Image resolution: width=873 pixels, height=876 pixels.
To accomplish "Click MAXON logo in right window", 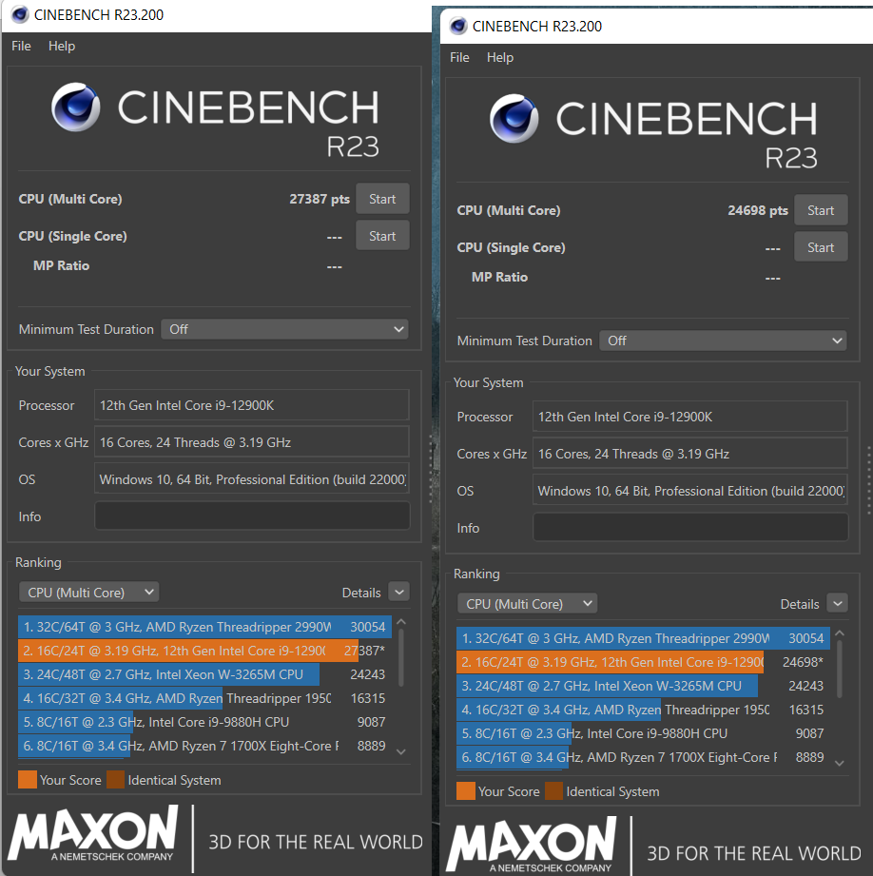I will 532,845.
